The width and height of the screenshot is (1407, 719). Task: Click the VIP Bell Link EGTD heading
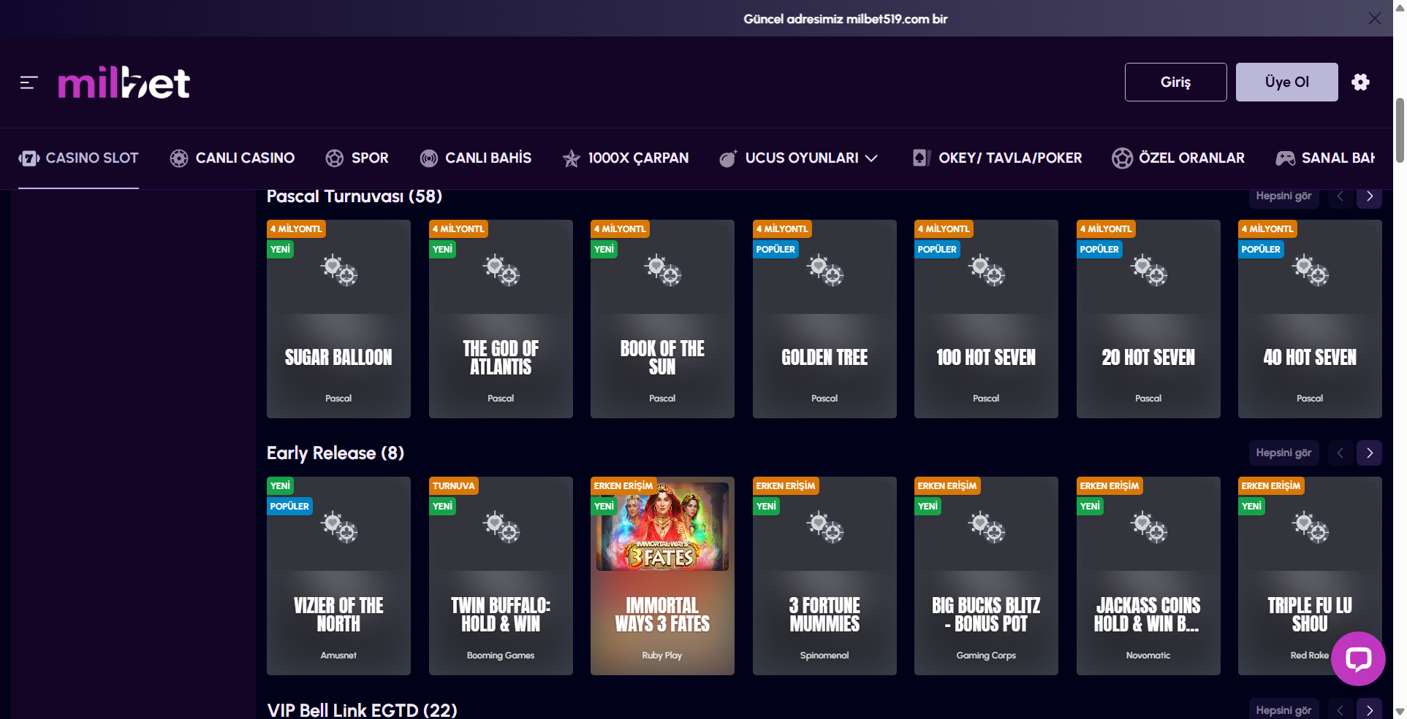pos(362,710)
